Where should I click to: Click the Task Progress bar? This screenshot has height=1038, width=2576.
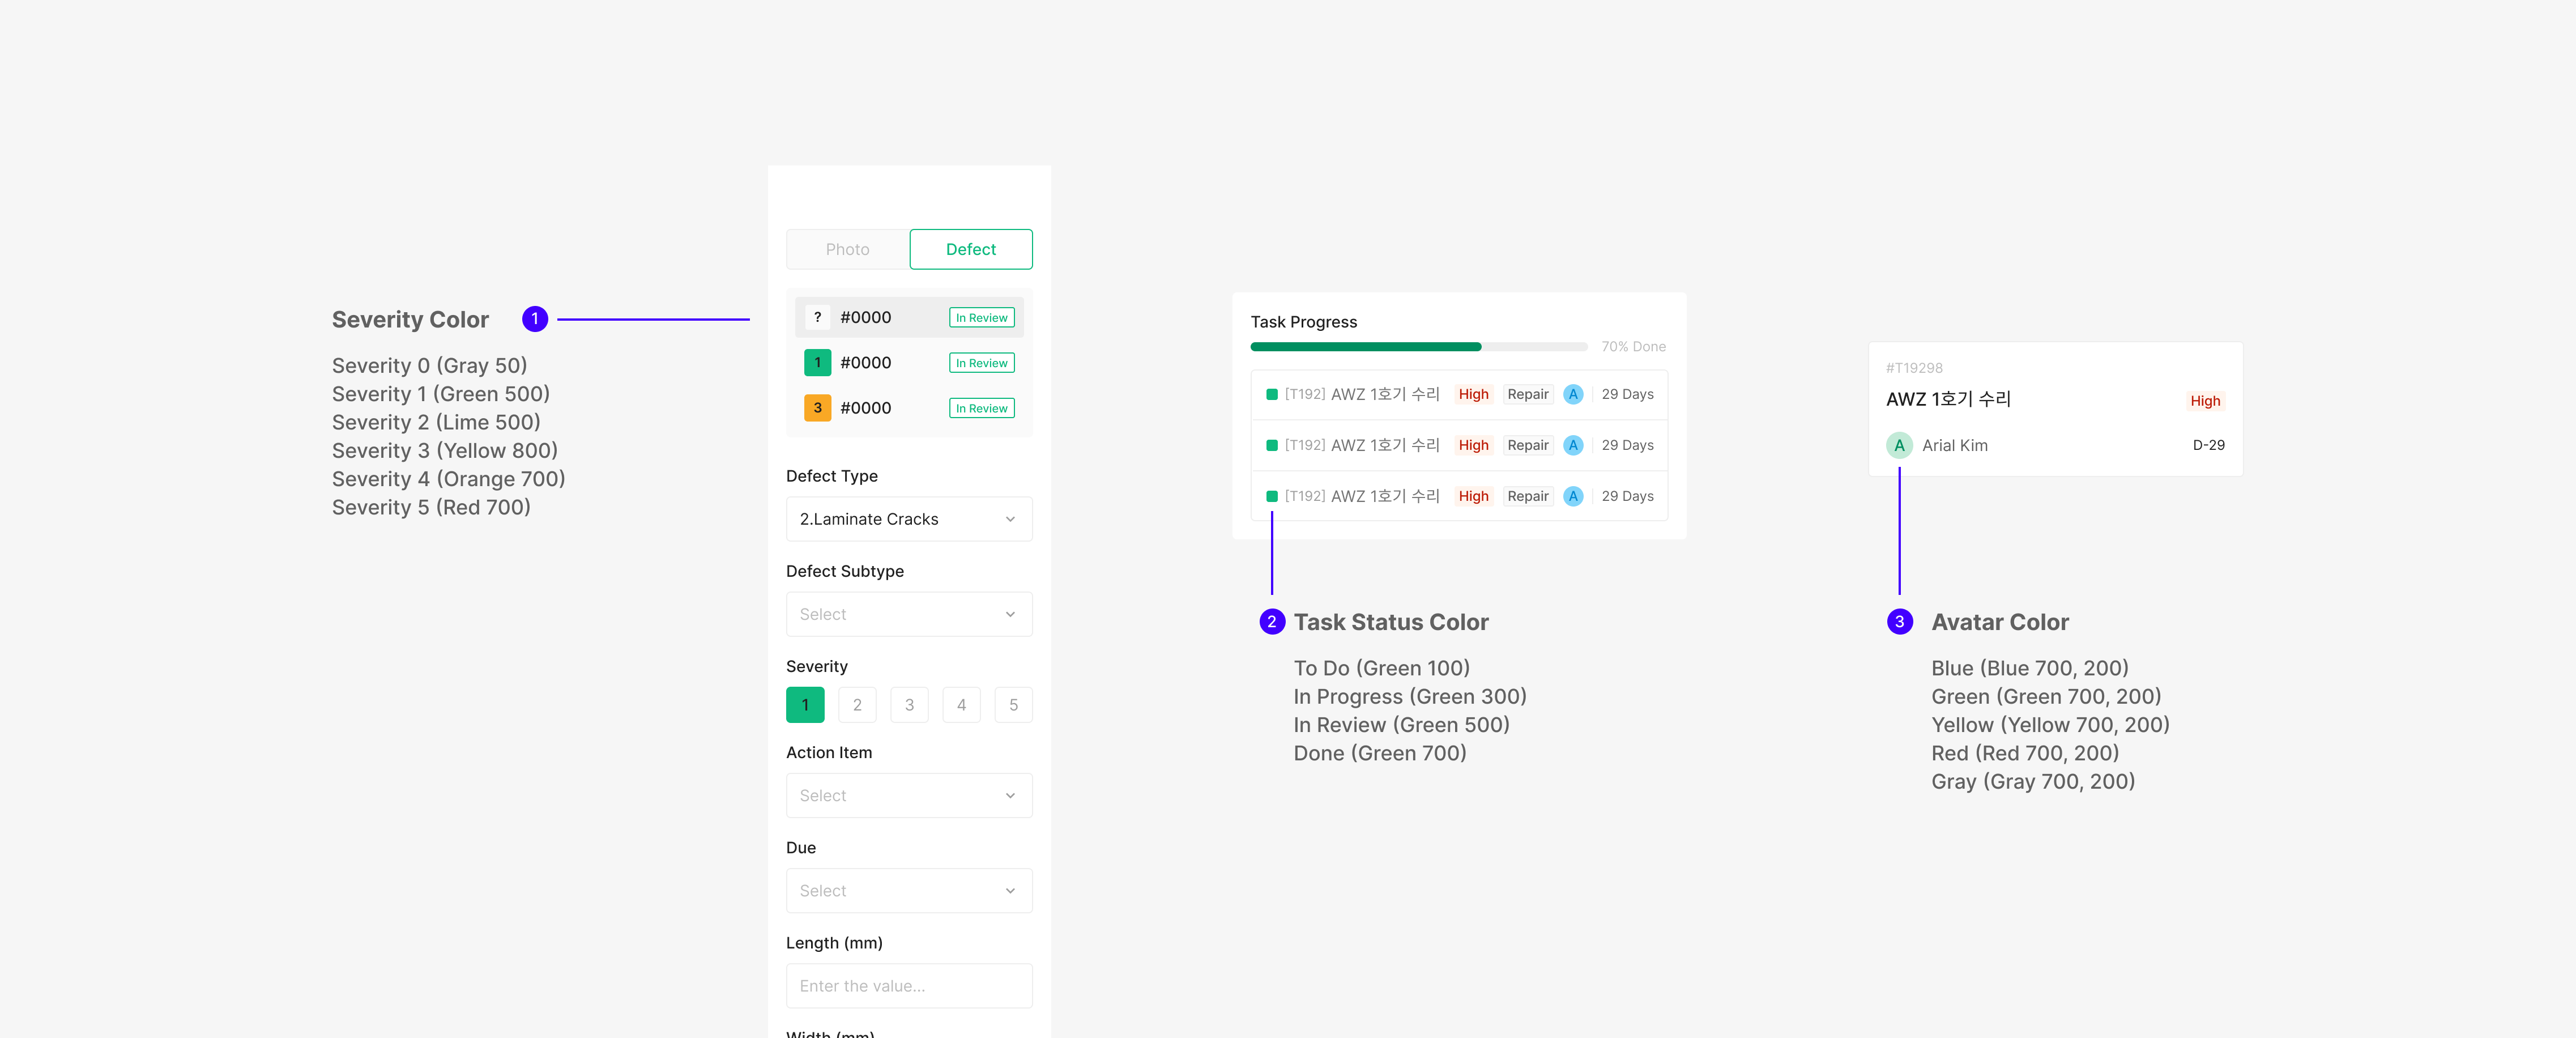pos(1418,347)
